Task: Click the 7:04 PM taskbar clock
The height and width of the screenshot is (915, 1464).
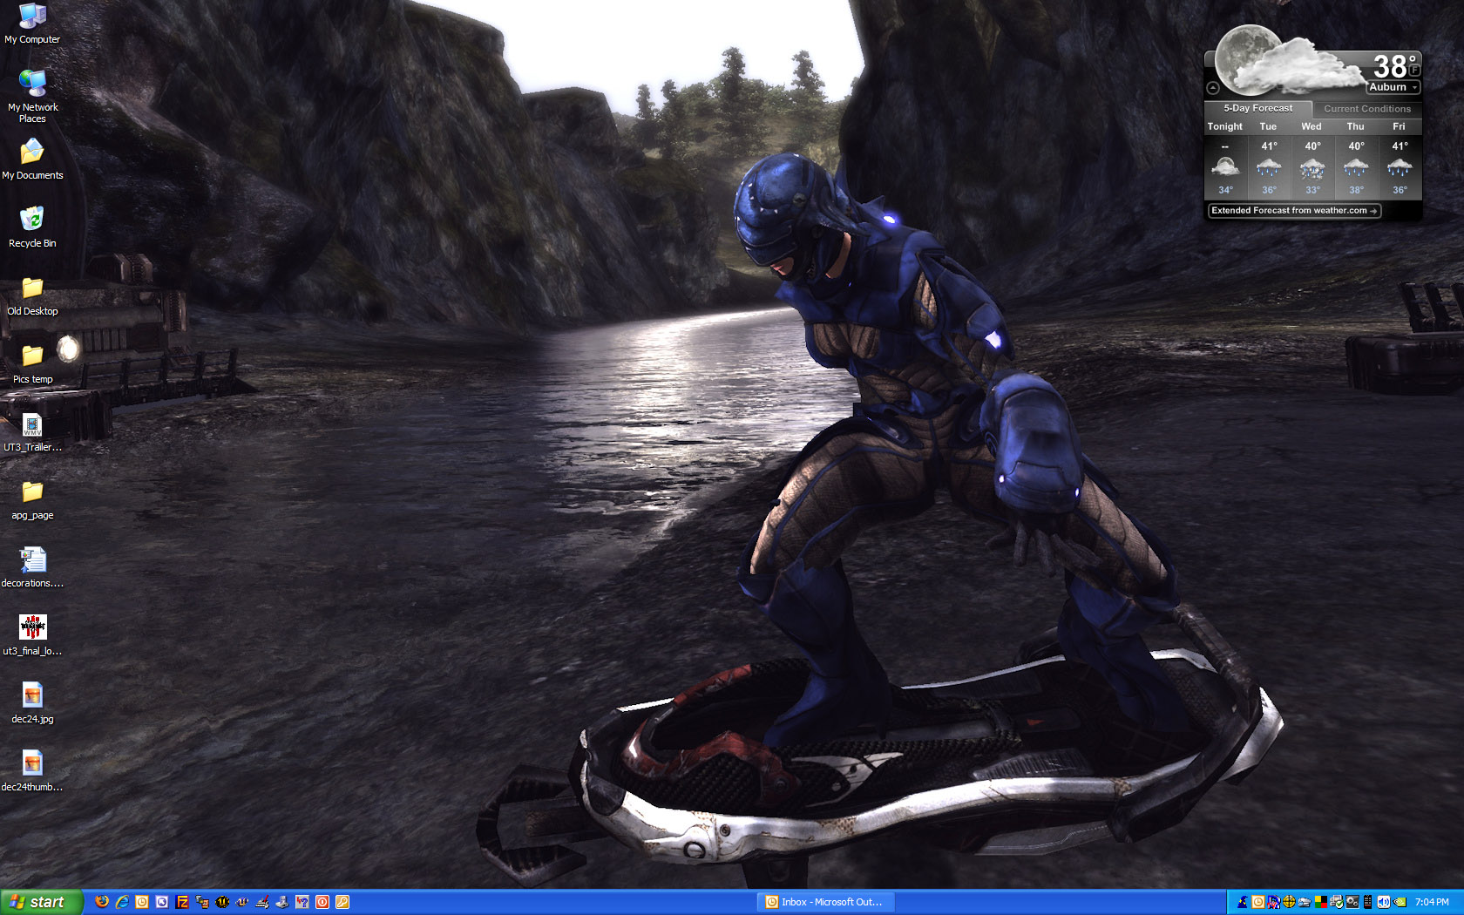Action: coord(1432,902)
